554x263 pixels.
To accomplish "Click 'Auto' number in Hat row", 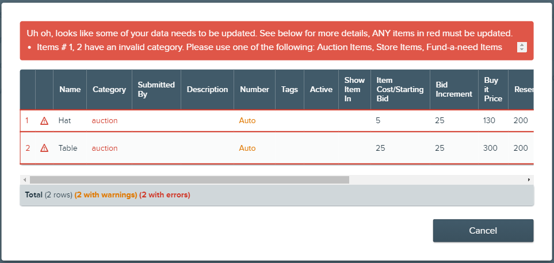I will pos(247,120).
